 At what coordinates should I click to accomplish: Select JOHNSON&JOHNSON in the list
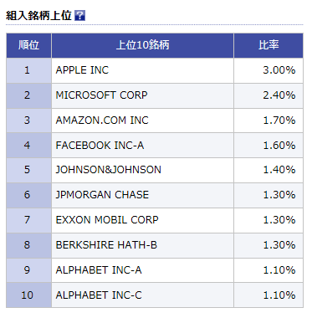(x=109, y=170)
